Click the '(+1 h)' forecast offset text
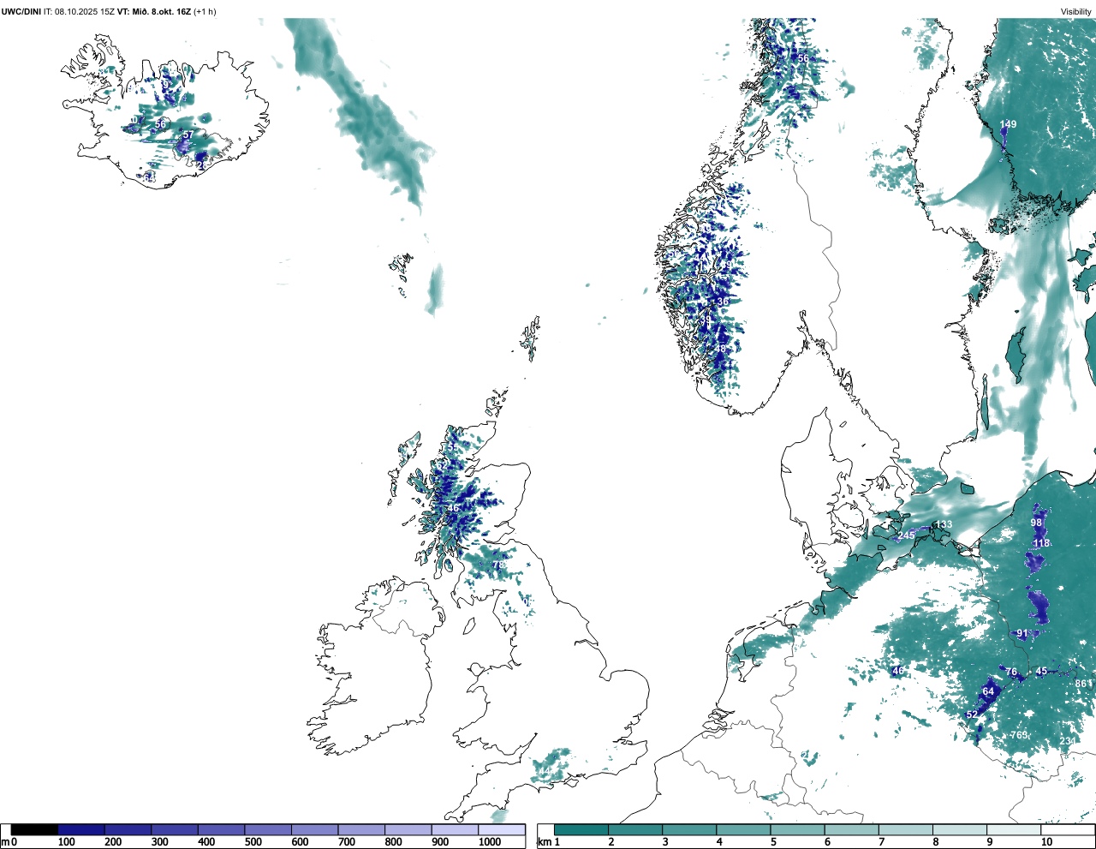 tap(205, 11)
